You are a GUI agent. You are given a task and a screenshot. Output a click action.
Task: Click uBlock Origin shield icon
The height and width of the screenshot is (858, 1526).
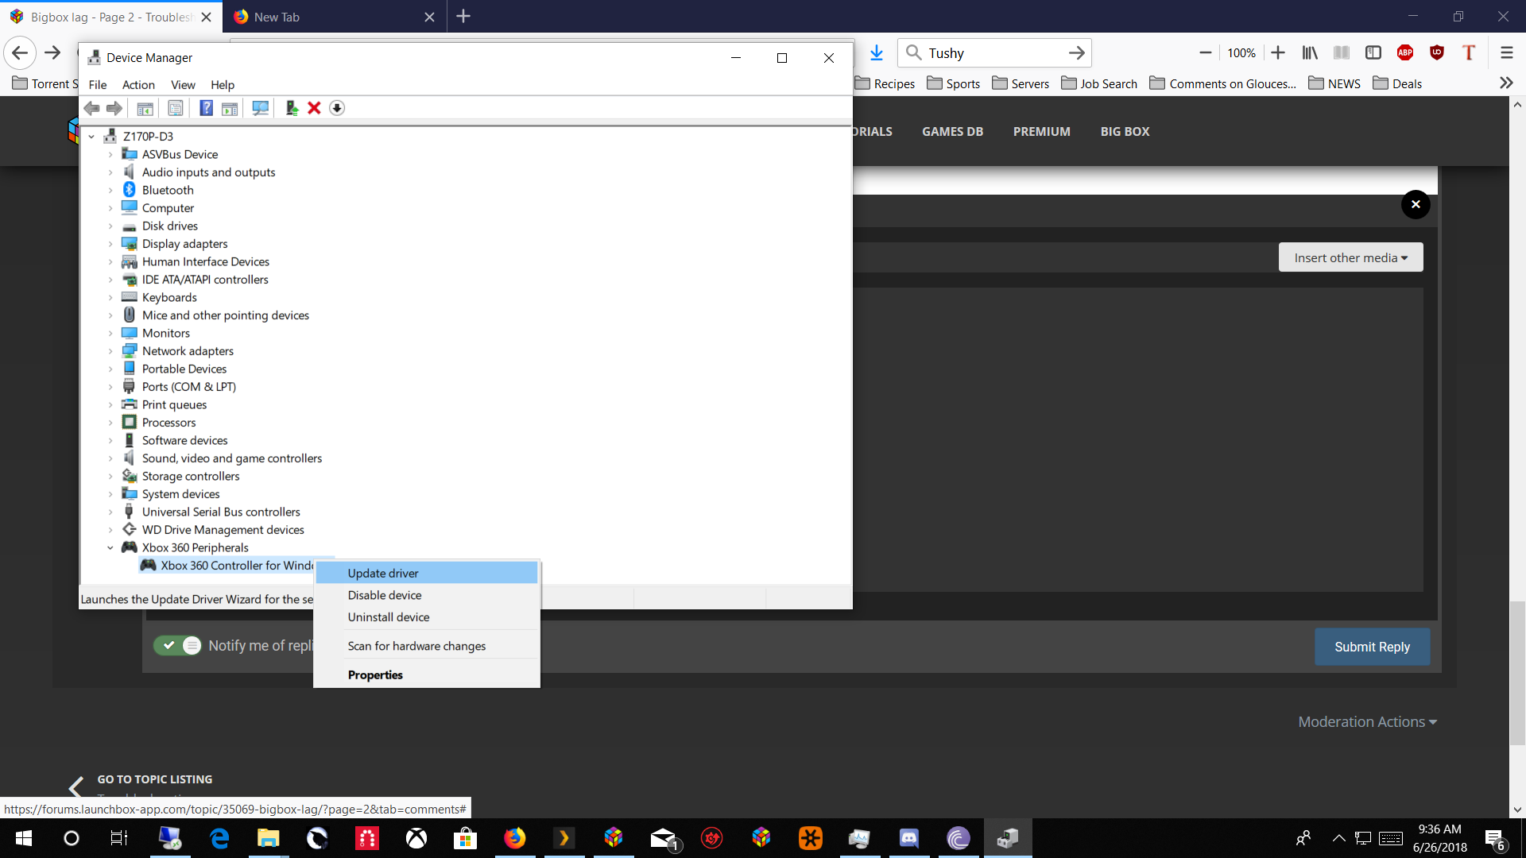[x=1437, y=52]
